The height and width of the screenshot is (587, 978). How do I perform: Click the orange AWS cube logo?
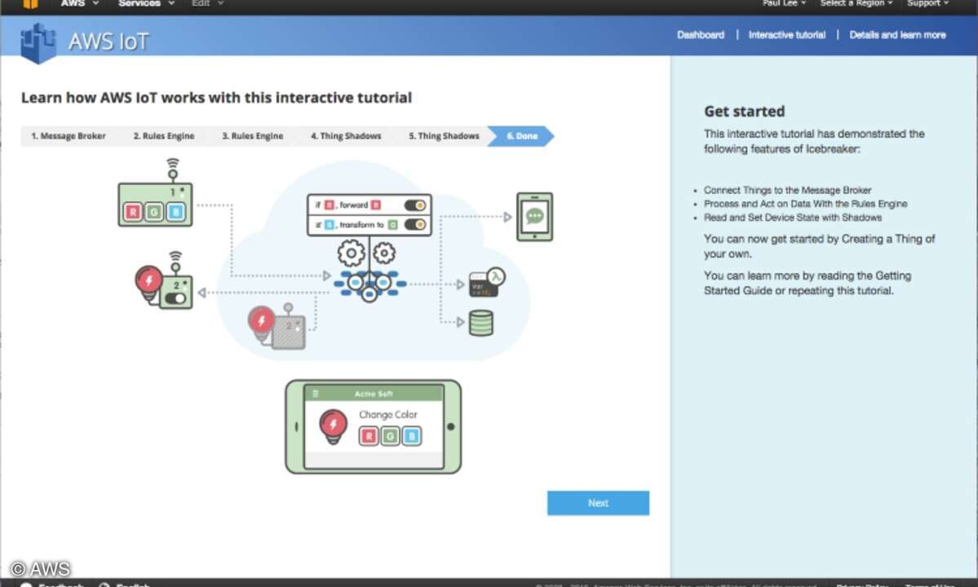[x=30, y=4]
